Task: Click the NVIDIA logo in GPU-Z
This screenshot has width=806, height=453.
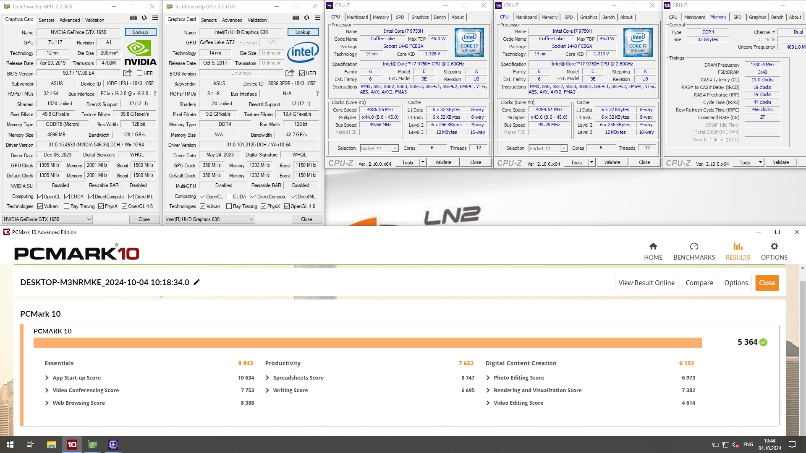Action: point(140,52)
